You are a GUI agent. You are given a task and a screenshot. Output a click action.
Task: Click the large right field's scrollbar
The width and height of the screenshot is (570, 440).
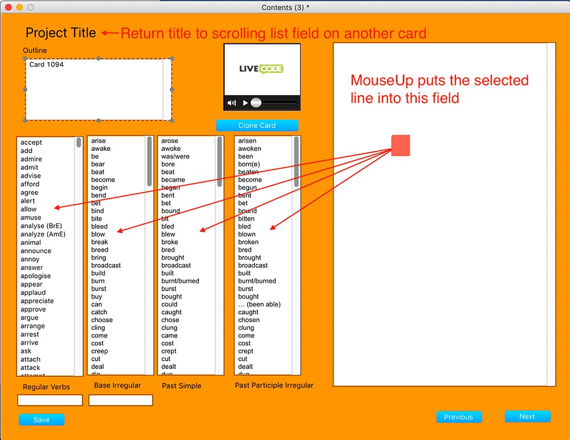click(551, 214)
